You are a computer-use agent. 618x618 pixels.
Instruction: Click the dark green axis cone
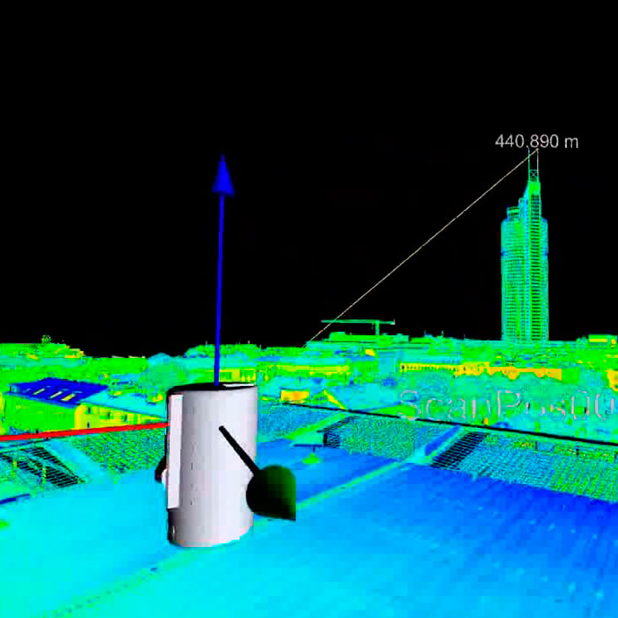(273, 493)
